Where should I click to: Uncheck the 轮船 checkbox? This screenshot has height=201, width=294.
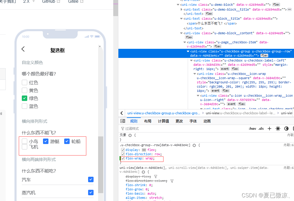point(67,141)
